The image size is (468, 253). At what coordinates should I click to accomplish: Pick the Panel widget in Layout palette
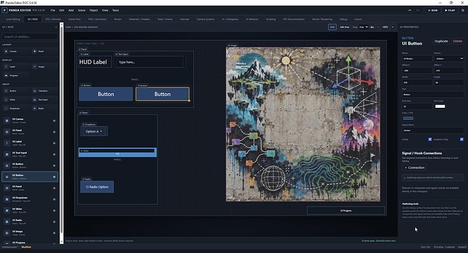point(44,52)
